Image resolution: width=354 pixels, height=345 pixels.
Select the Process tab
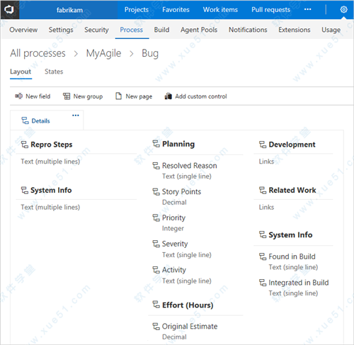[x=132, y=30]
